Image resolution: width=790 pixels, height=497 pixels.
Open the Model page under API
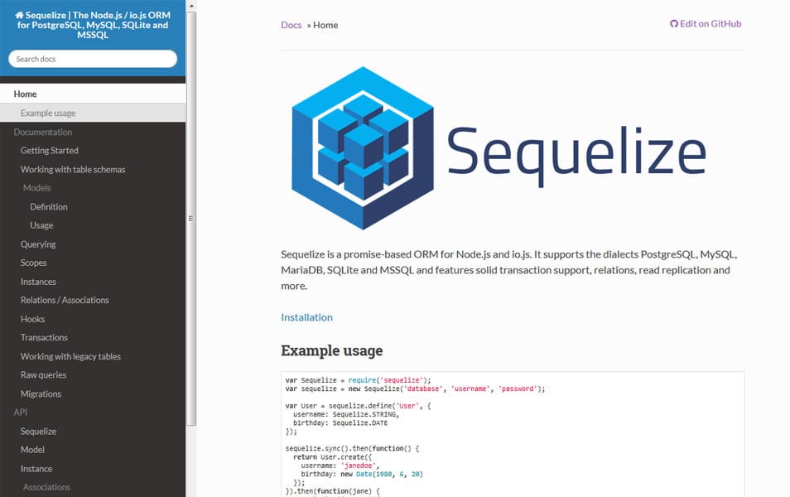[x=33, y=450]
